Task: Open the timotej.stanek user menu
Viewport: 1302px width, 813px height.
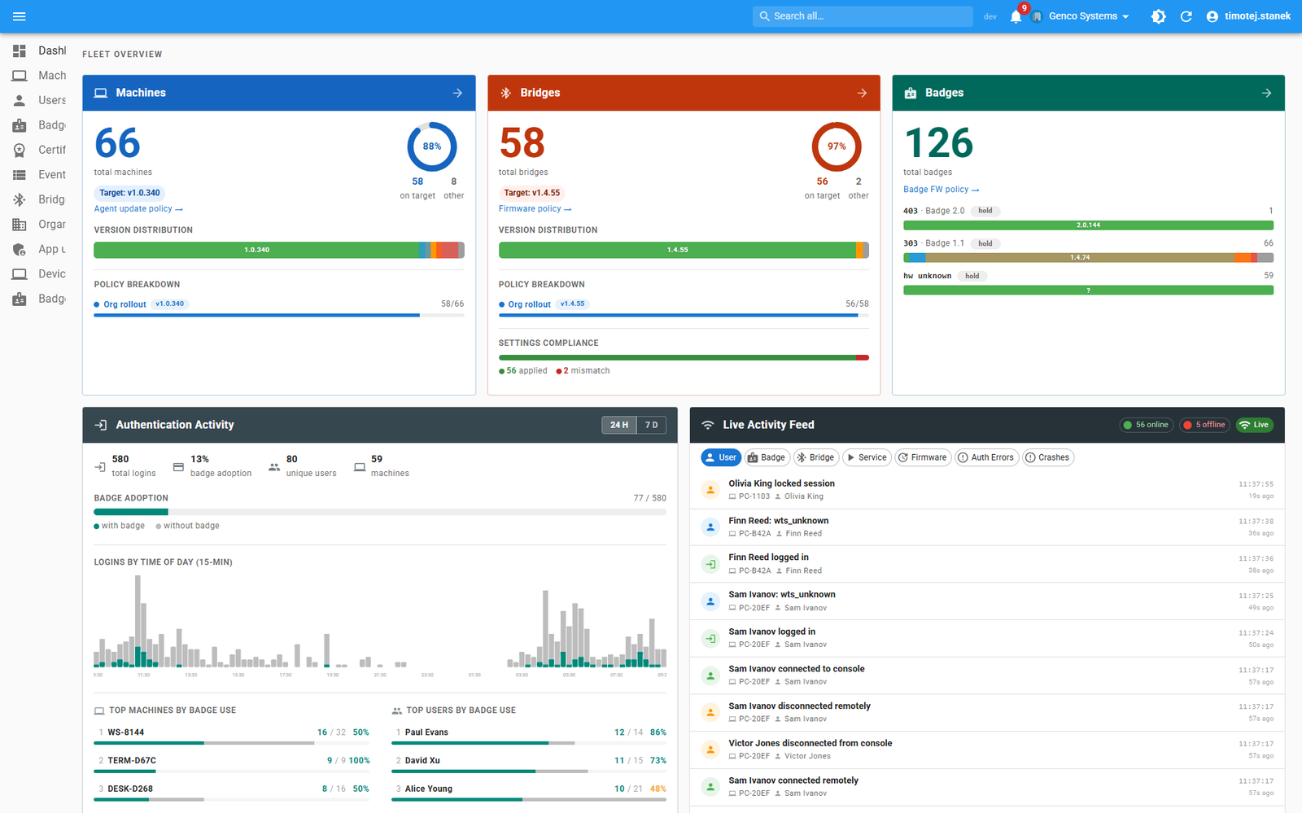Action: [1248, 16]
